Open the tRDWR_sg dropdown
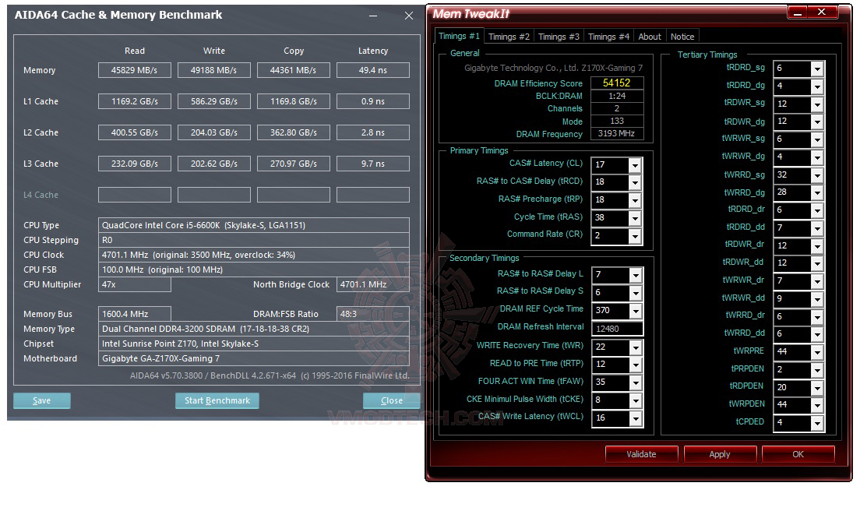 coord(817,104)
